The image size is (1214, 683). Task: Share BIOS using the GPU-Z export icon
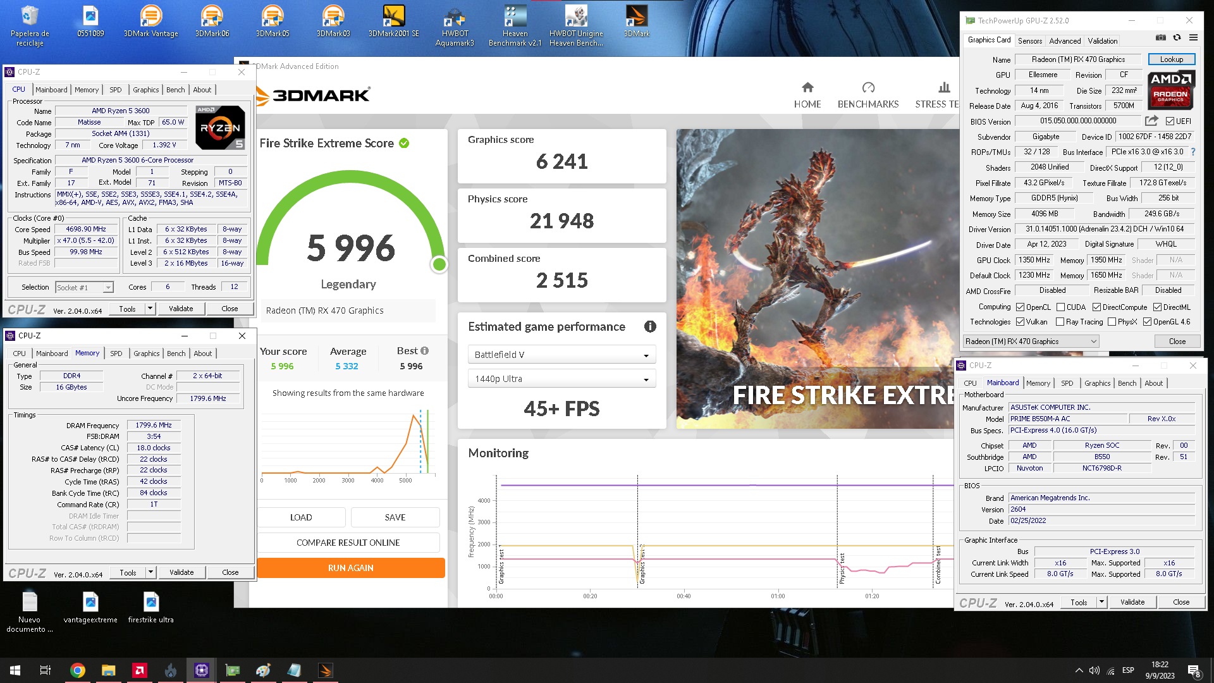[1151, 121]
